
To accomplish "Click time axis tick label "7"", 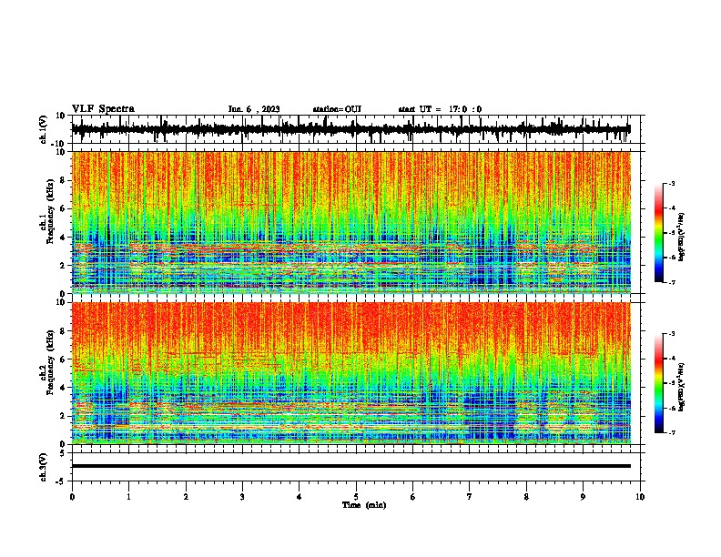I will pos(470,497).
